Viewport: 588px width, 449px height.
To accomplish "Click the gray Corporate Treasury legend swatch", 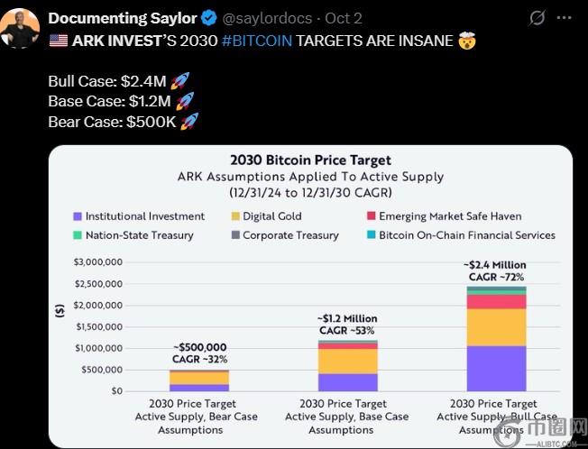I will pos(235,235).
